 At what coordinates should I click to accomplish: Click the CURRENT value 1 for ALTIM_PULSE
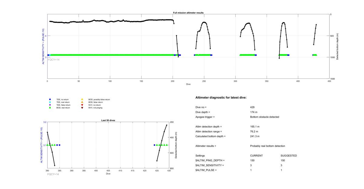coord(251,170)
